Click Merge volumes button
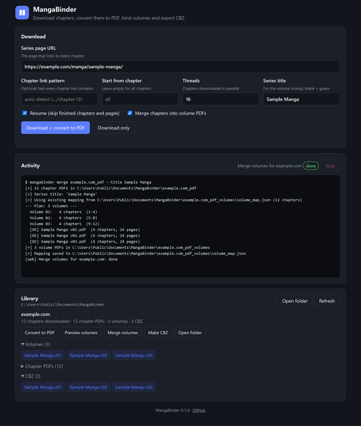The image size is (361, 426). [123, 333]
